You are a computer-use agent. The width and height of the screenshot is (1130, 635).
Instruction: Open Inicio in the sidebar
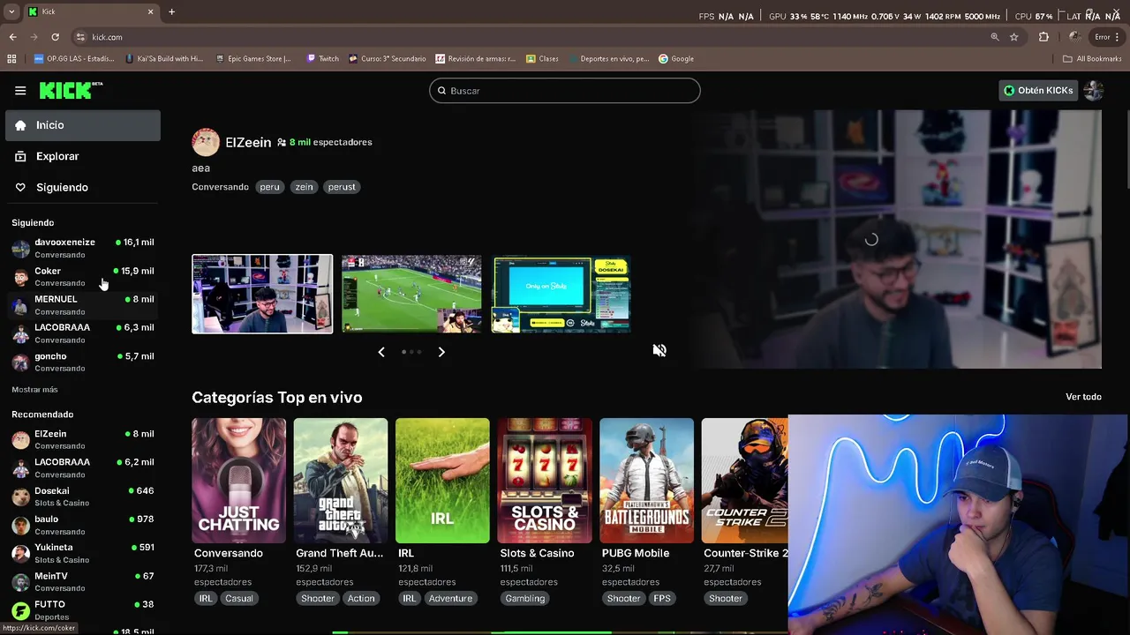pos(83,125)
